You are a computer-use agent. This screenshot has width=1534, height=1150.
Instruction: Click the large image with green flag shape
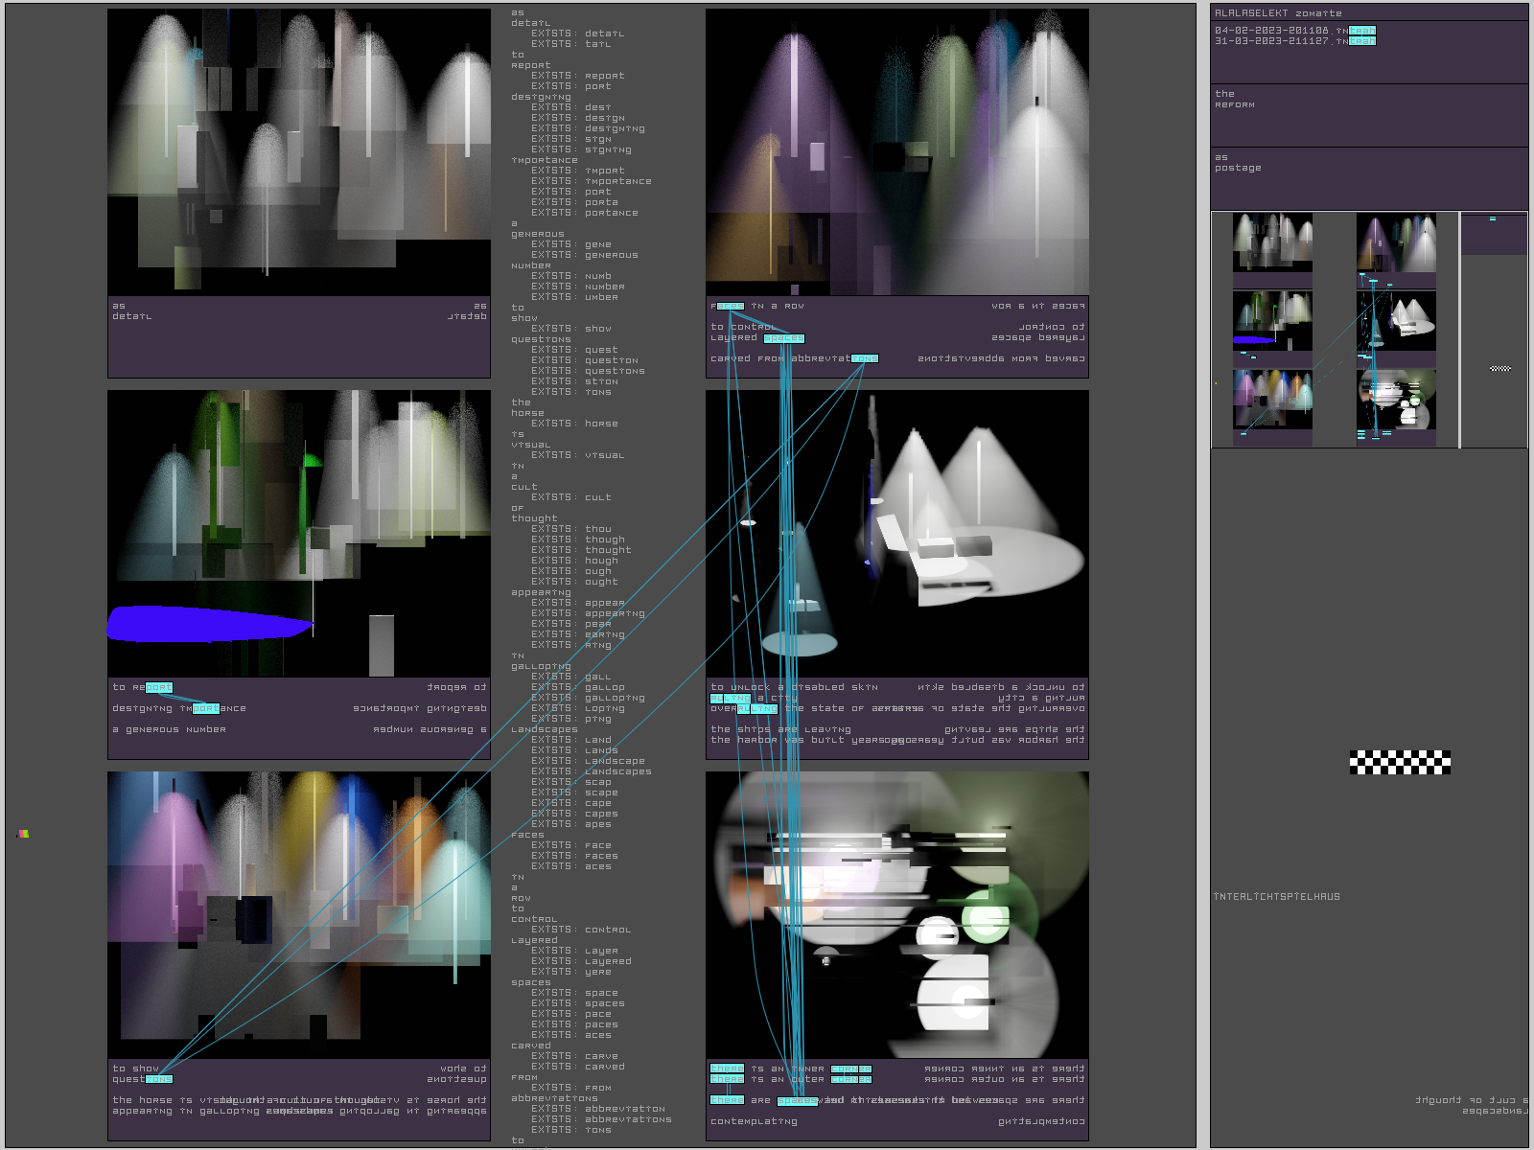coord(299,534)
